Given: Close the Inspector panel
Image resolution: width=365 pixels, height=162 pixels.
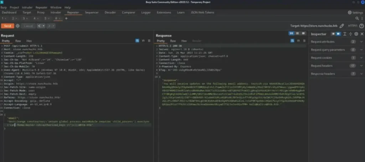Looking at the screenshot, I should pyautogui.click(x=361, y=34).
